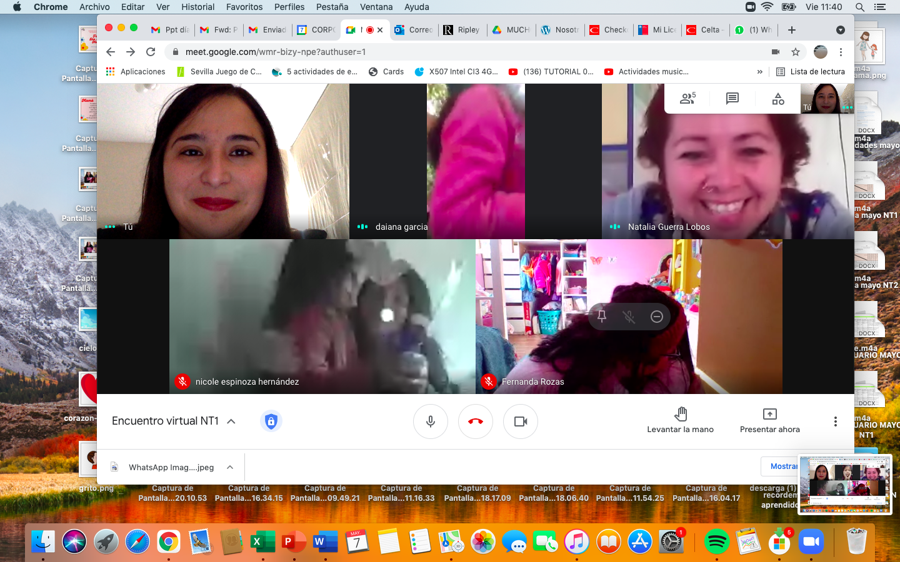
Task: Open Lista de lectura
Action: [811, 72]
